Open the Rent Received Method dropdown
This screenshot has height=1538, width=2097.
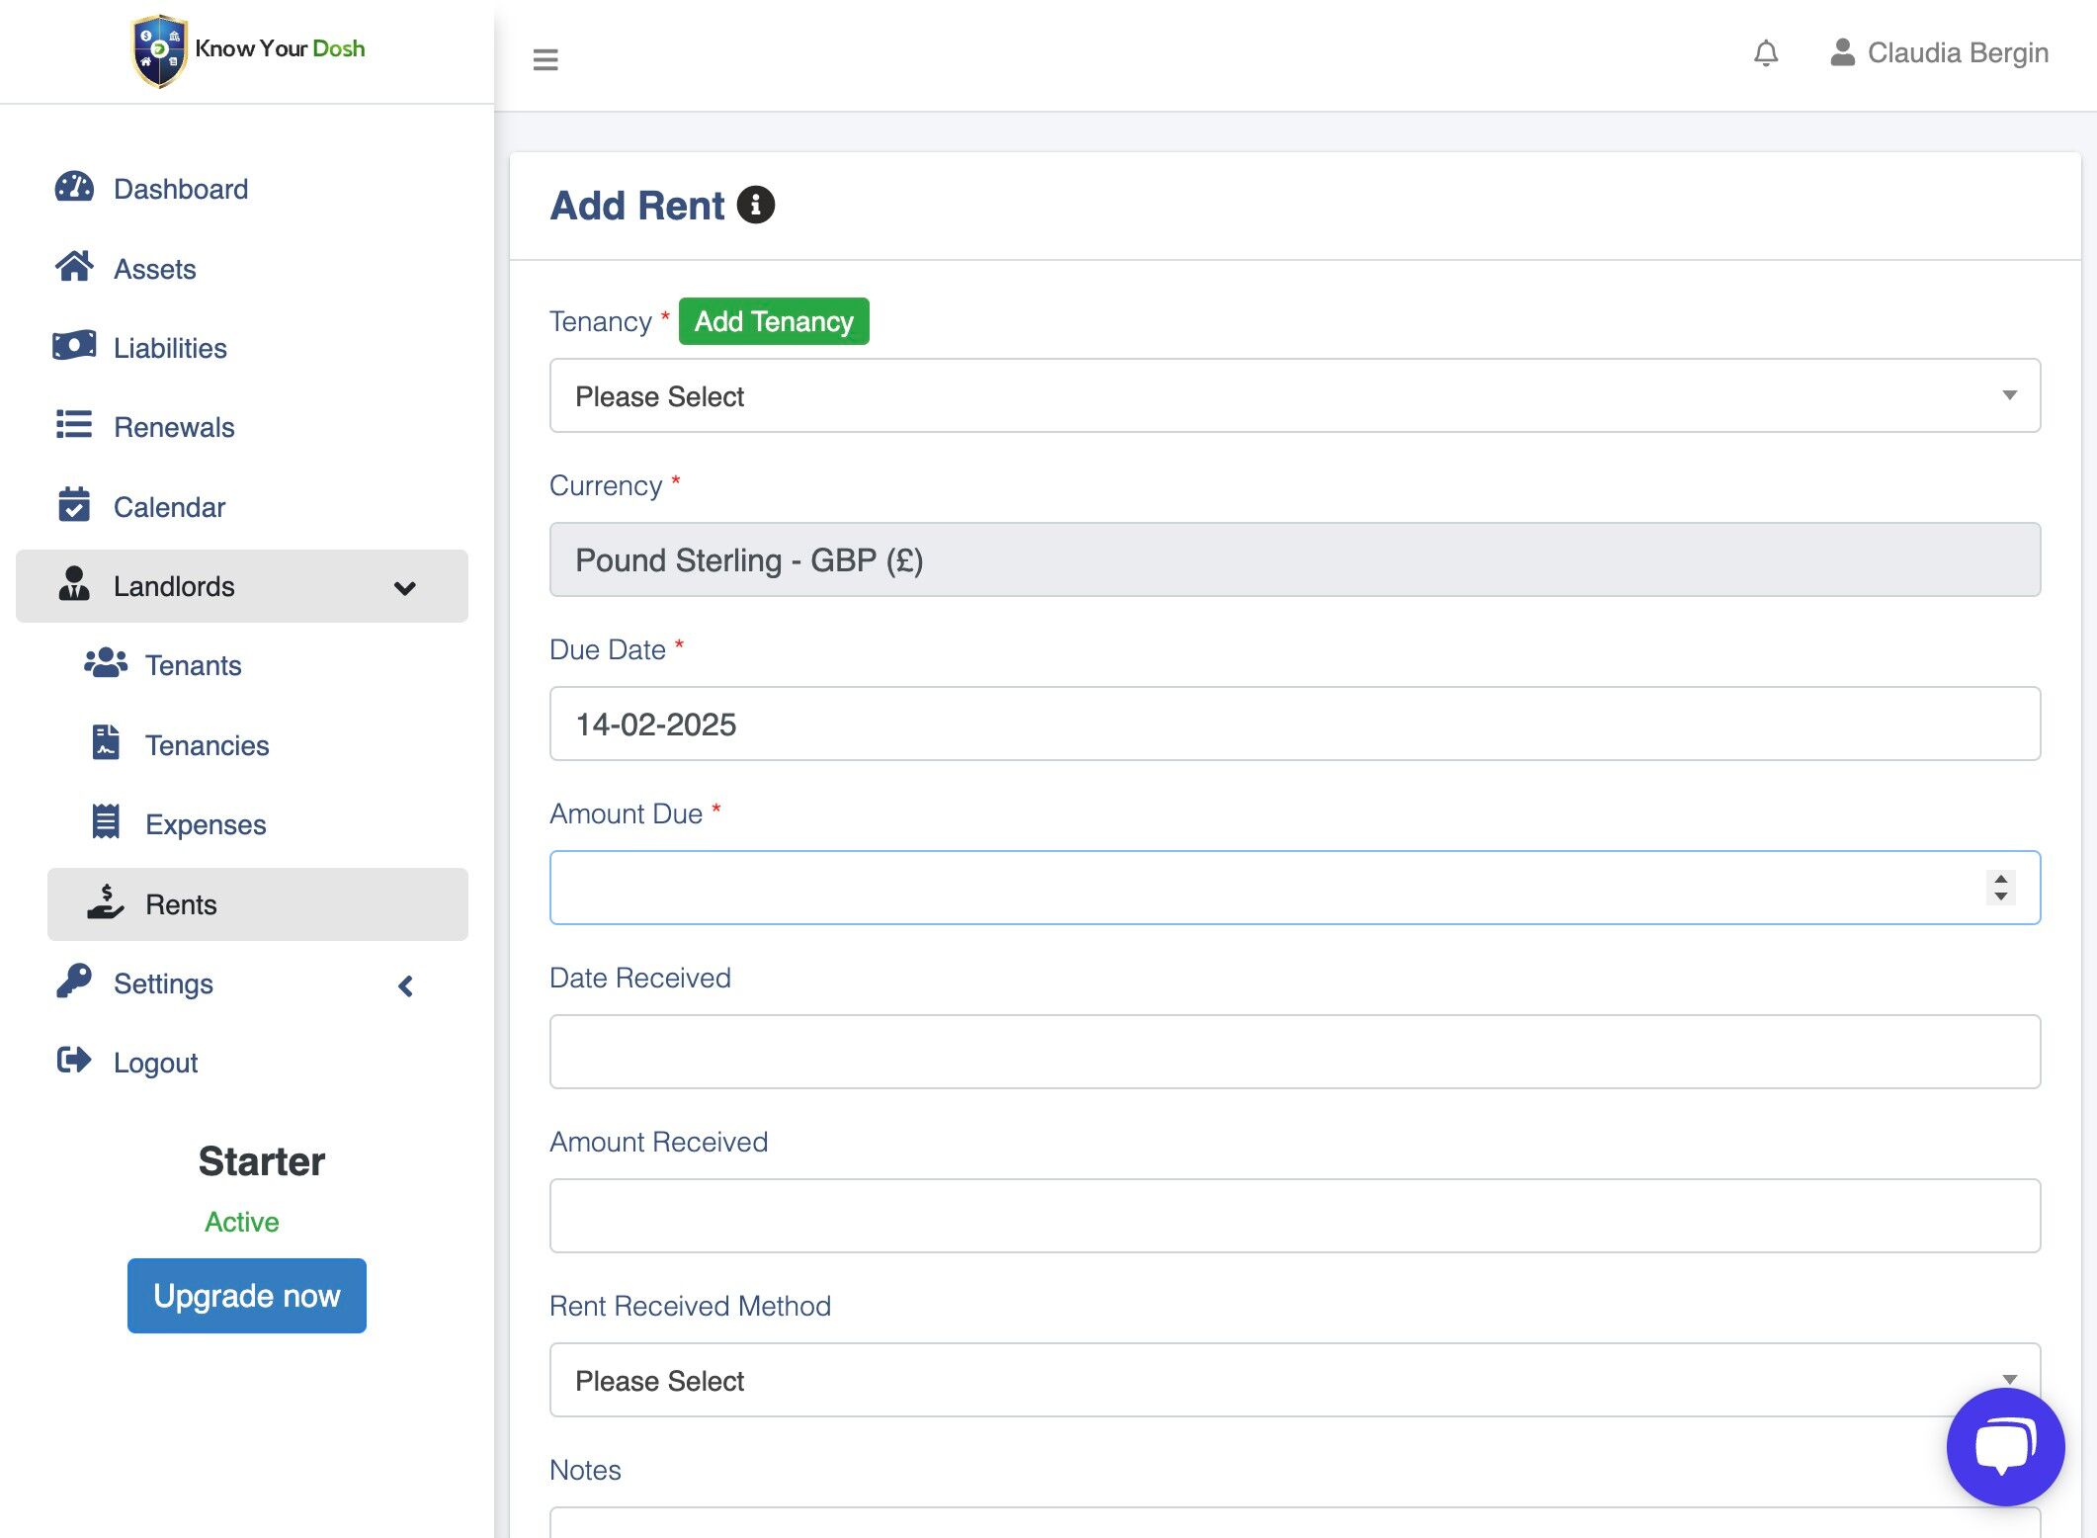point(1295,1380)
